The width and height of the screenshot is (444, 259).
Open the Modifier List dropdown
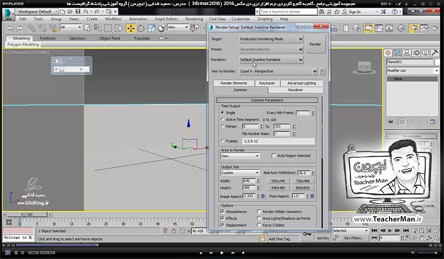tap(412, 70)
